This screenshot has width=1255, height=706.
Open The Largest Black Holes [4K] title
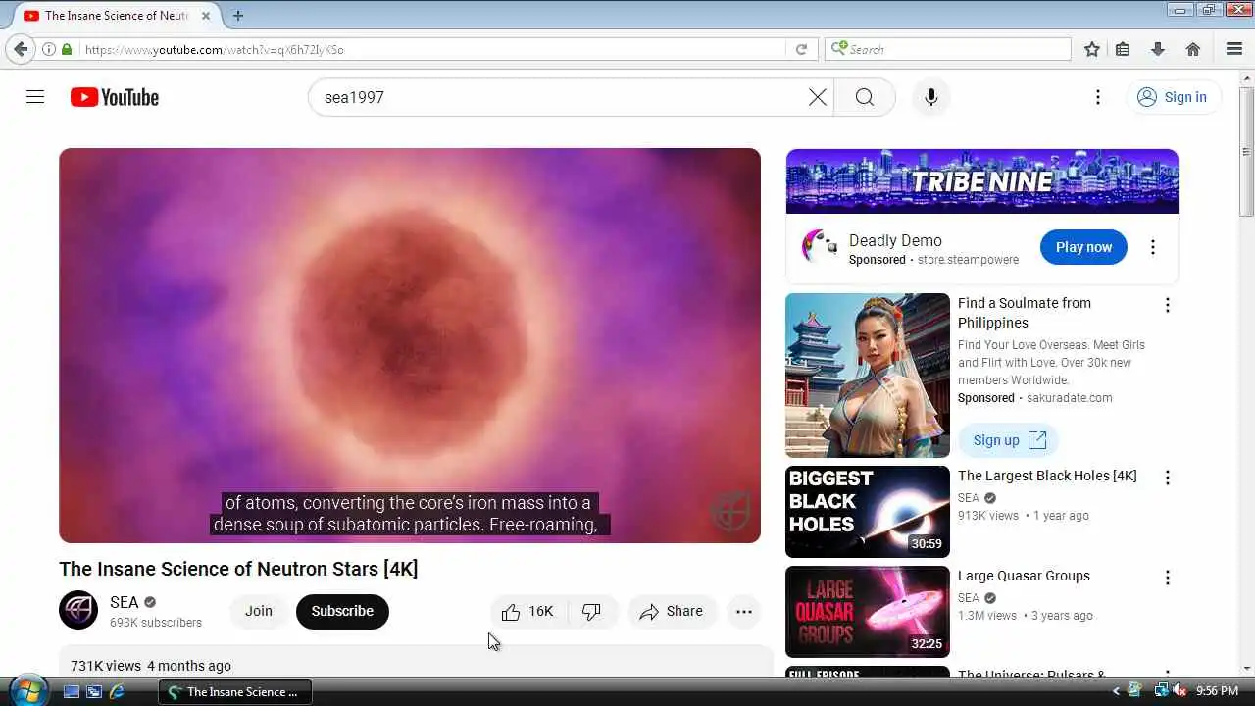click(x=1047, y=476)
